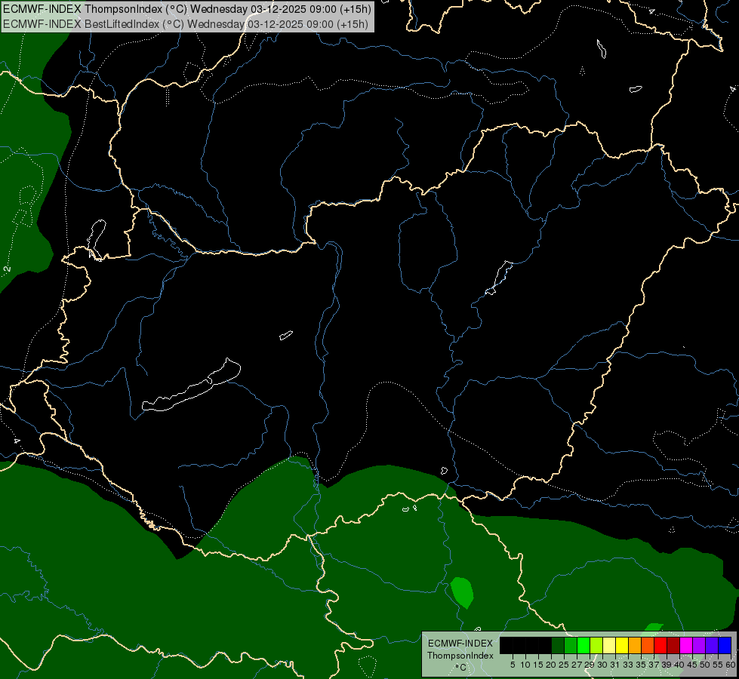Select the magenta 40–45 legend swatch
This screenshot has width=739, height=679.
pyautogui.click(x=686, y=645)
